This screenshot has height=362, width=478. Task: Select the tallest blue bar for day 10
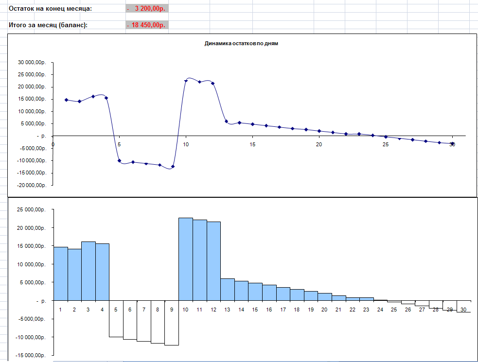[x=186, y=259]
